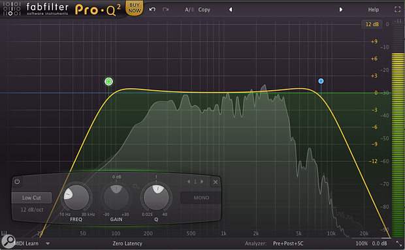This screenshot has width=405, height=250.
Task: Click the magnifier zoom icon
Action: click(x=8, y=242)
